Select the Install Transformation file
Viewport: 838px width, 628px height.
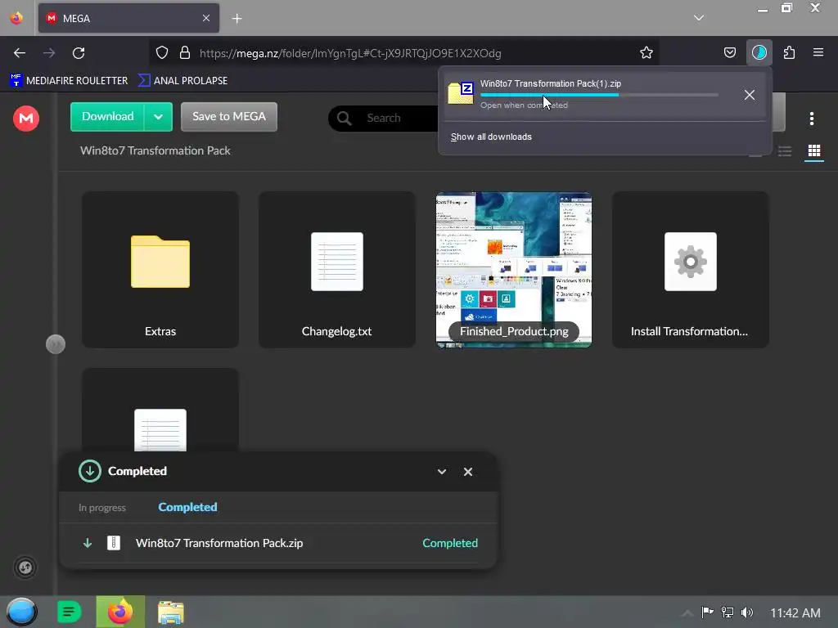[690, 270]
